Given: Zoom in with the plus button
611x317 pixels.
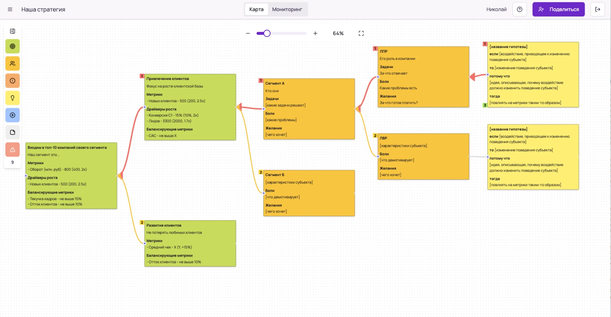Looking at the screenshot, I should 315,33.
